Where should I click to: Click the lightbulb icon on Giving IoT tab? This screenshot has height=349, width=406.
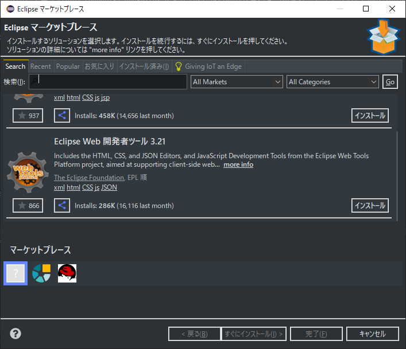179,66
